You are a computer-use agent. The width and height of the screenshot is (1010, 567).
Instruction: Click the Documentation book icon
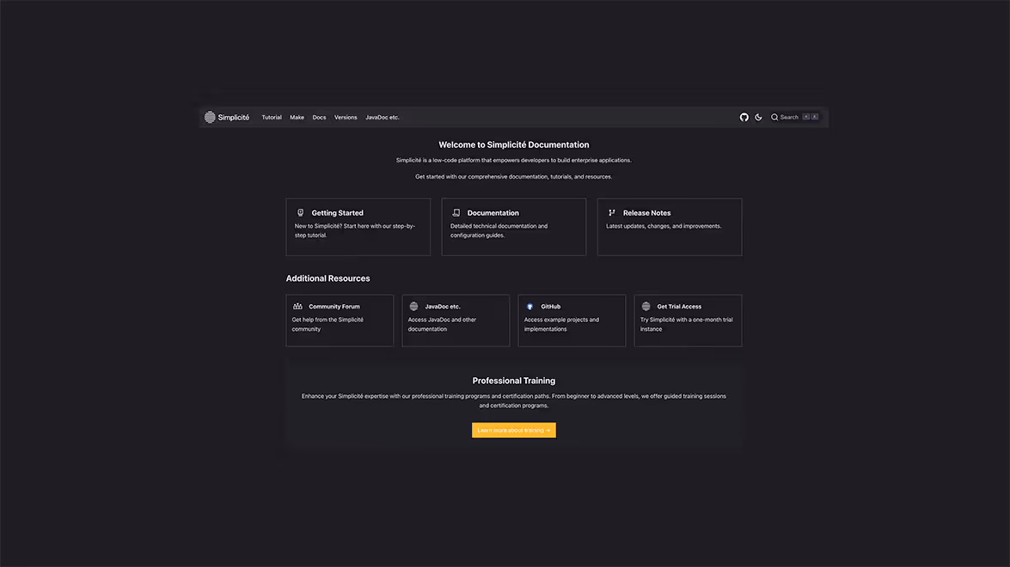tap(456, 212)
